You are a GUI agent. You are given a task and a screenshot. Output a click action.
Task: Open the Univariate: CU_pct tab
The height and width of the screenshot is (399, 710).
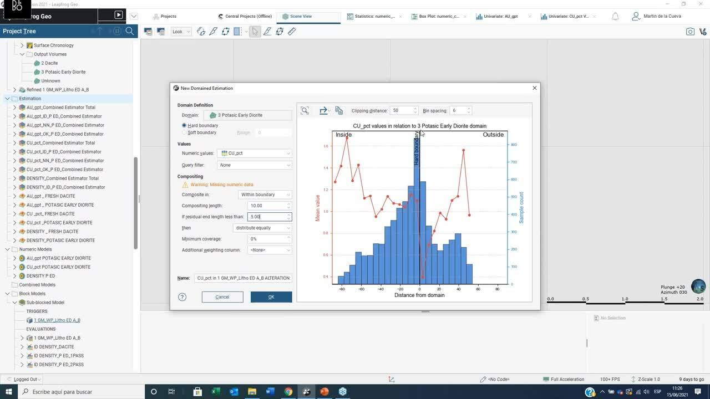tap(569, 16)
